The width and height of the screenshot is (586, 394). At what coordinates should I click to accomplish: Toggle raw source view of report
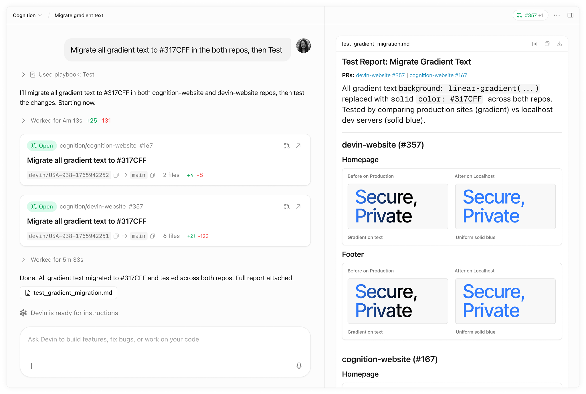[x=534, y=44]
